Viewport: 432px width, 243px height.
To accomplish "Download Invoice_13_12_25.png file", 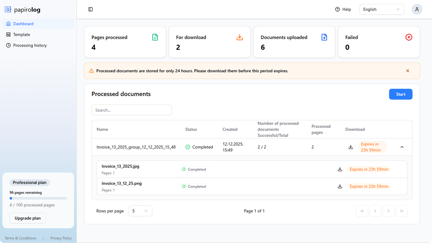I will 340,186.
